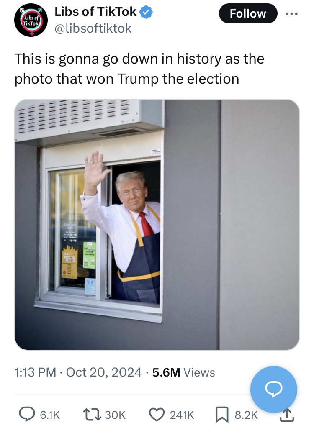
Task: View the 5.6M Views analytics
Action: tap(184, 372)
